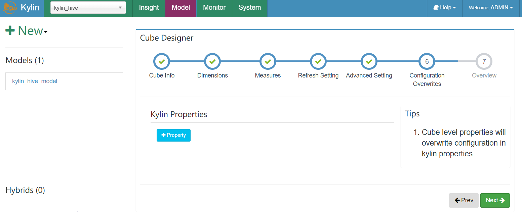
Task: Click the Kylin logo icon
Action: 10,8
